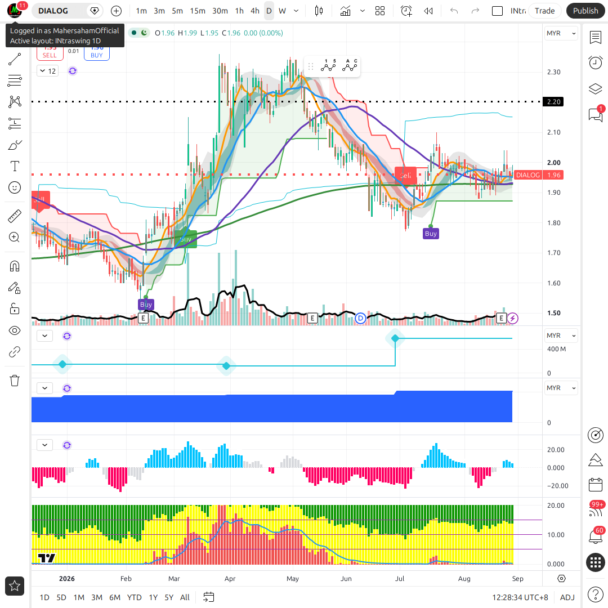The height and width of the screenshot is (608, 608).
Task: Click the create alert icon
Action: (x=406, y=11)
